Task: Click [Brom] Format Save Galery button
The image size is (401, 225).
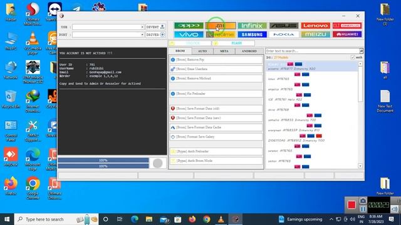Action: (x=216, y=137)
